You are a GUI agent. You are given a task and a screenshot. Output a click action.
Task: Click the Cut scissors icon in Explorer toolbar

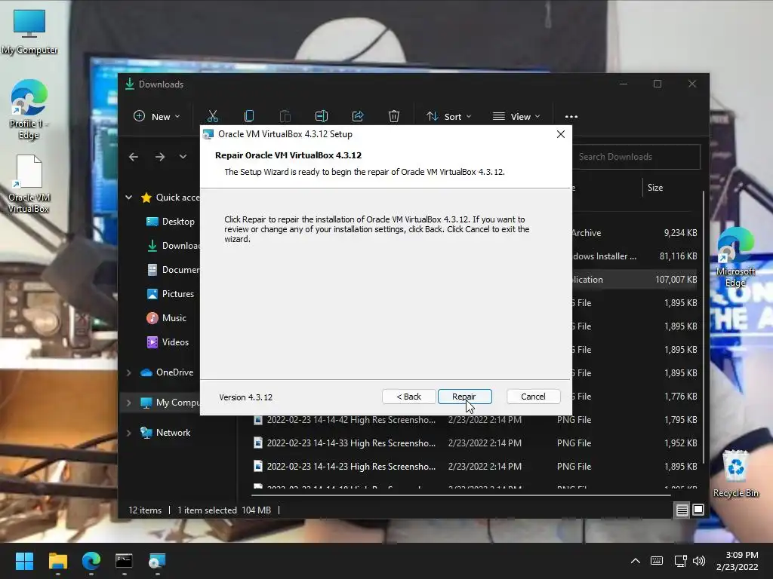(212, 116)
